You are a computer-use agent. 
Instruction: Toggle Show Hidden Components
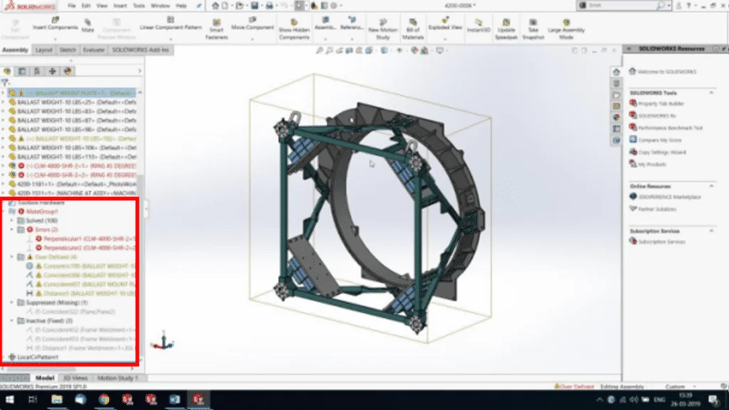(294, 28)
